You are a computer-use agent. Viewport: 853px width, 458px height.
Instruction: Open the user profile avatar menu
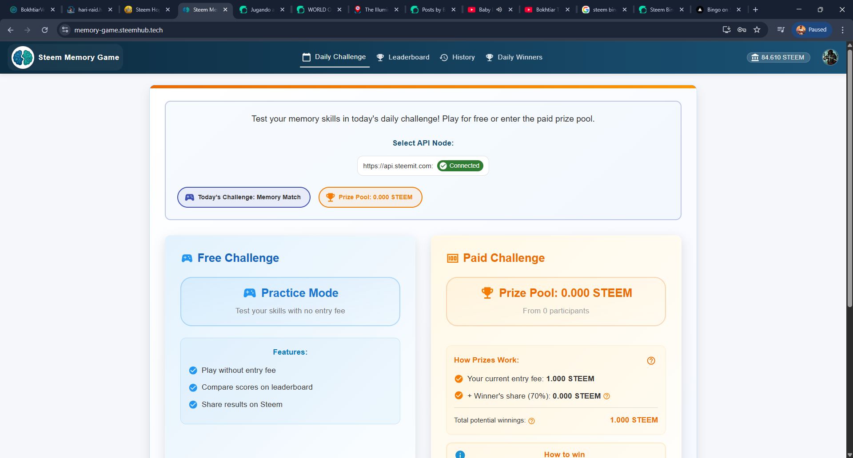(830, 57)
